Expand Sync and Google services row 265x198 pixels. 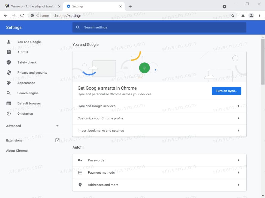coord(159,106)
